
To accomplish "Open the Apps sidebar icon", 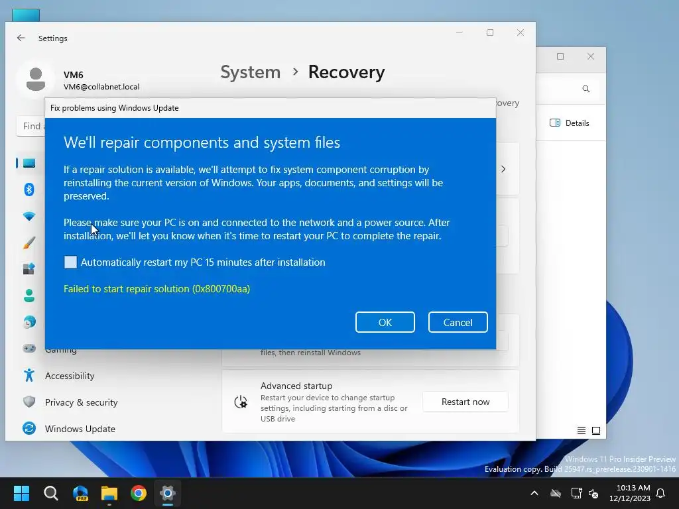I will 29,269.
